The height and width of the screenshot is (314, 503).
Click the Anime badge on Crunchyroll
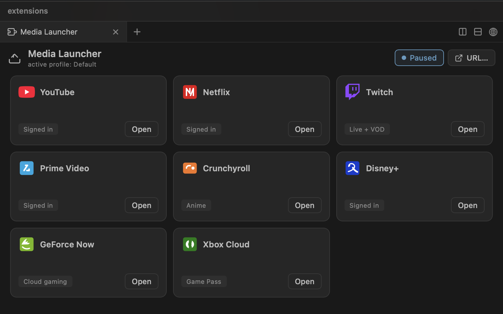point(196,205)
